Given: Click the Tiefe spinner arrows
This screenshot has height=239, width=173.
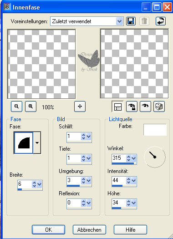Looking at the screenshot, I should point(83,158).
